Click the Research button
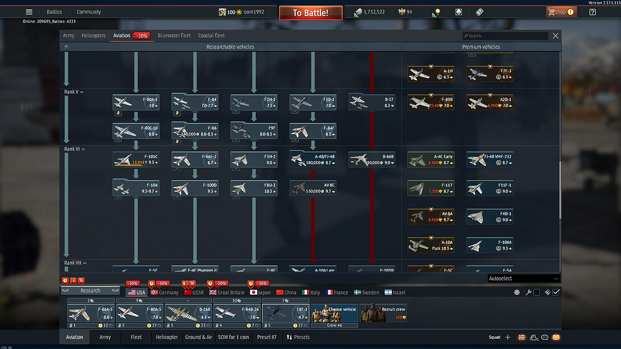 (90, 291)
